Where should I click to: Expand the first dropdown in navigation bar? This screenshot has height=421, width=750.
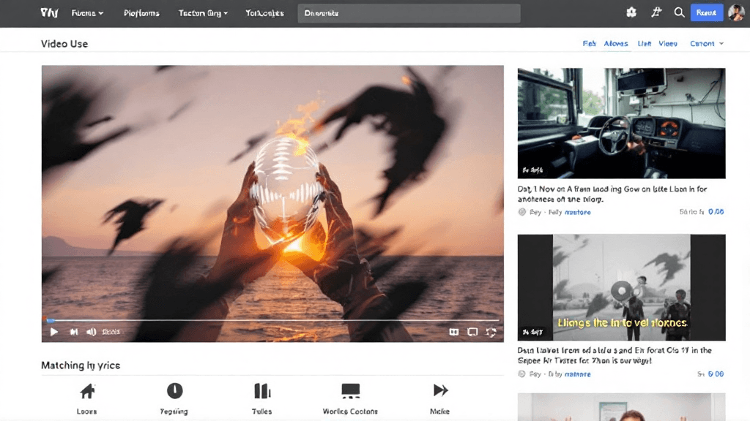pos(88,13)
